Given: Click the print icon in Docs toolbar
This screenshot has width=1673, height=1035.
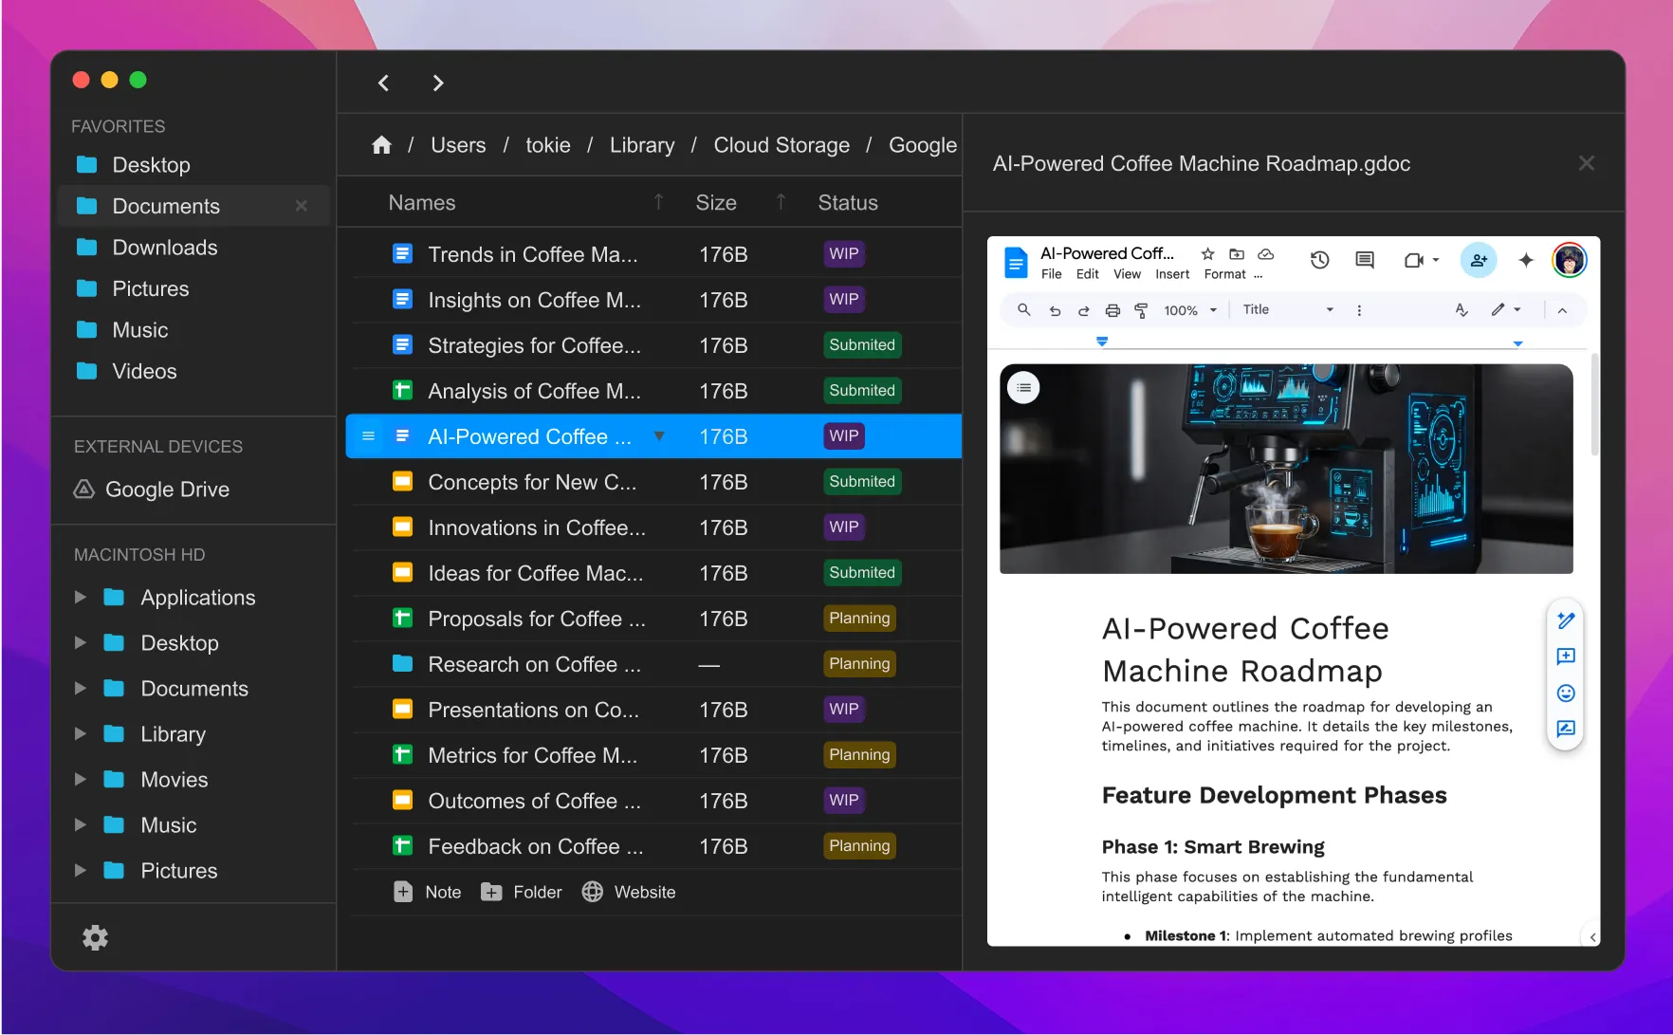Looking at the screenshot, I should pos(1112,310).
